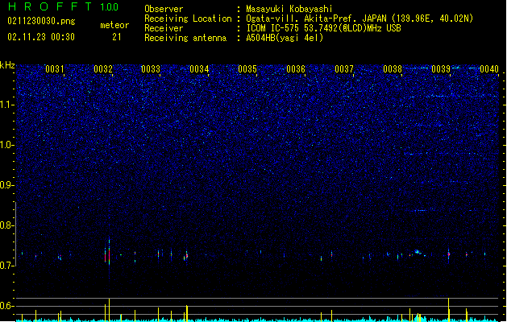Click the "Receiver" field label
Viewport: 507px width, 322px height.
[164, 28]
